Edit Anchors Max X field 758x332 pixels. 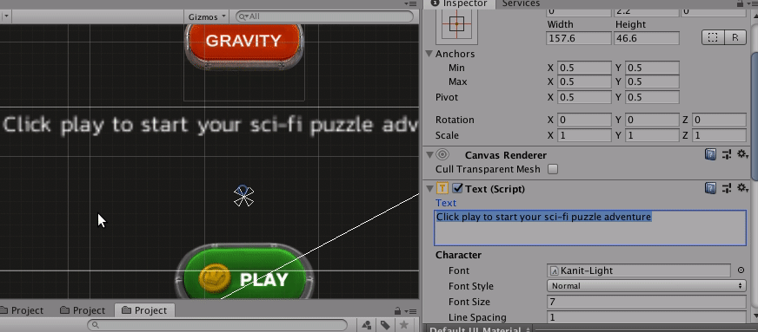(584, 81)
